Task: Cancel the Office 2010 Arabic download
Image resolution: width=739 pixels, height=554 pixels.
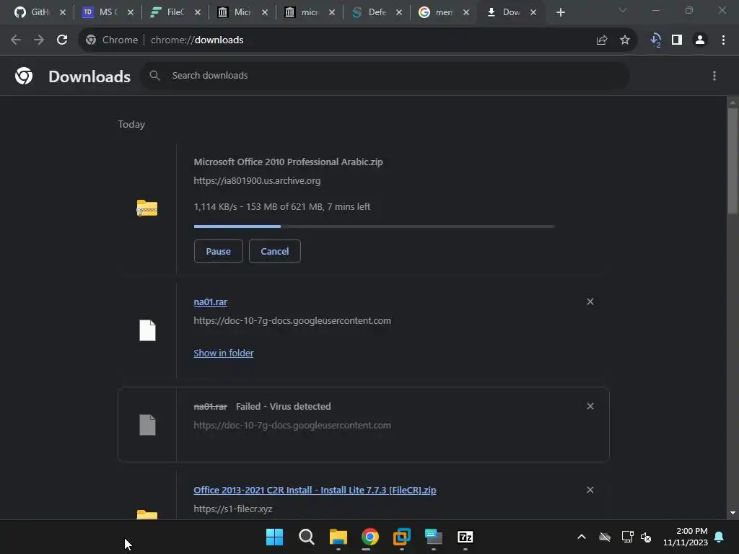Action: pyautogui.click(x=275, y=251)
